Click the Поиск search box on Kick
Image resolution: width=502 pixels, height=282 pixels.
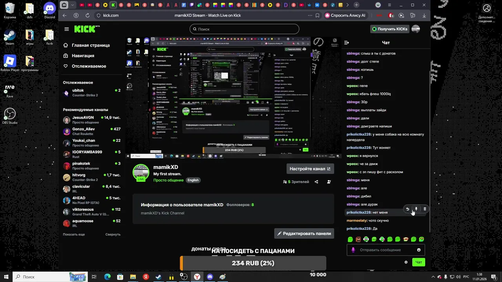point(244,29)
